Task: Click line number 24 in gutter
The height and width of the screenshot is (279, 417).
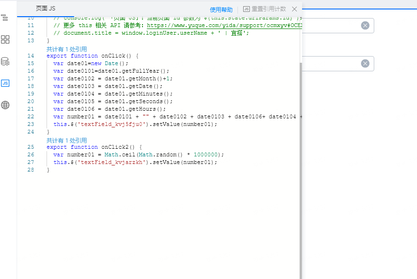Action: (30, 132)
